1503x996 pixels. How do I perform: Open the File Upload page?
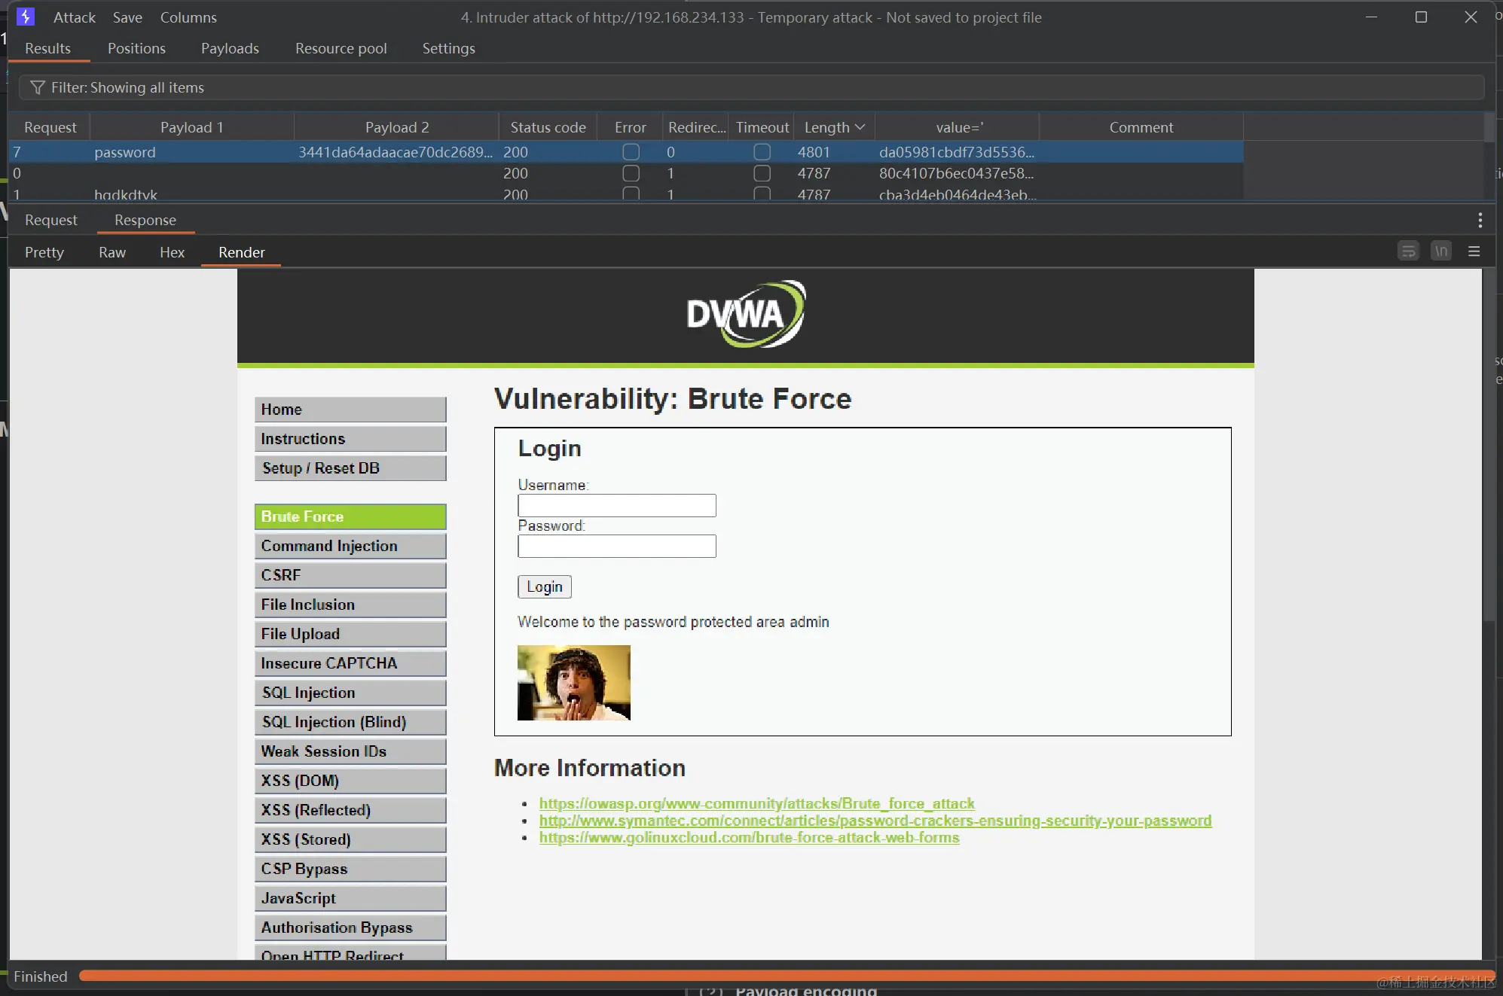click(350, 634)
